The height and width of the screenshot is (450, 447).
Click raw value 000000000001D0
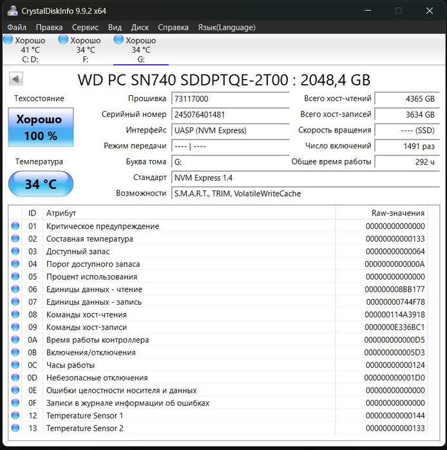(394, 378)
